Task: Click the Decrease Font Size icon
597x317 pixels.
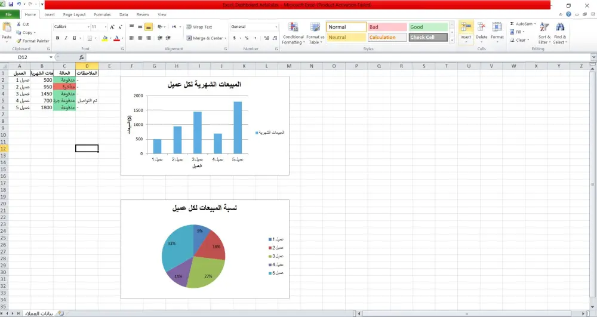Action: pyautogui.click(x=121, y=27)
